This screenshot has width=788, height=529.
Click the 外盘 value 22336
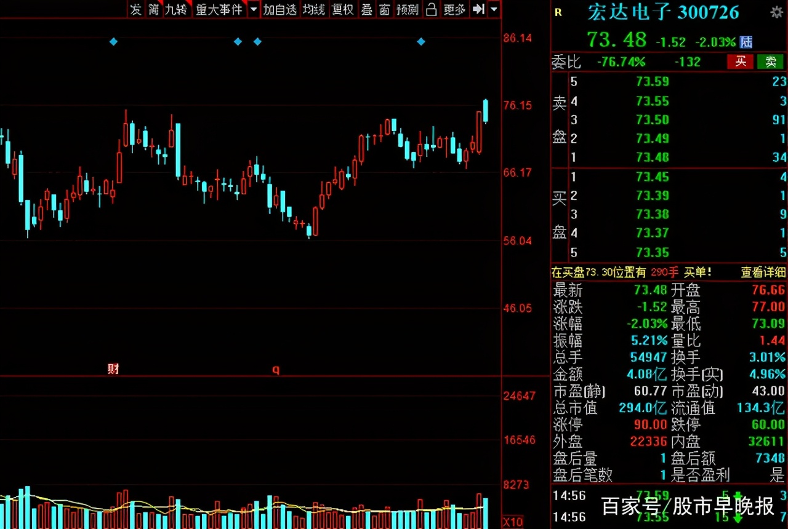(x=649, y=441)
